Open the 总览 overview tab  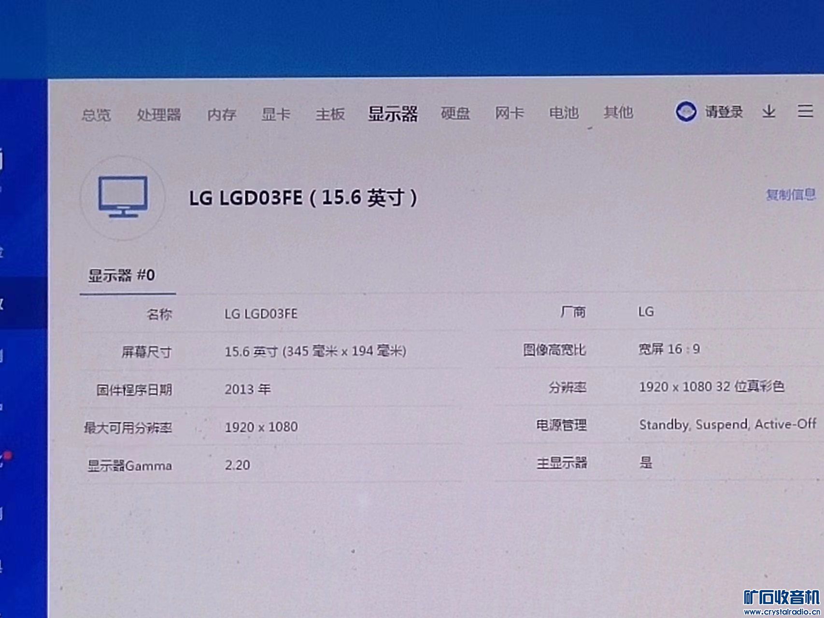96,115
